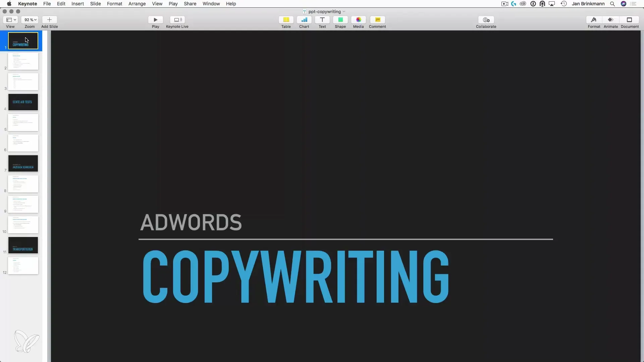Open the Play menu in the menu bar
The width and height of the screenshot is (644, 362).
173,4
